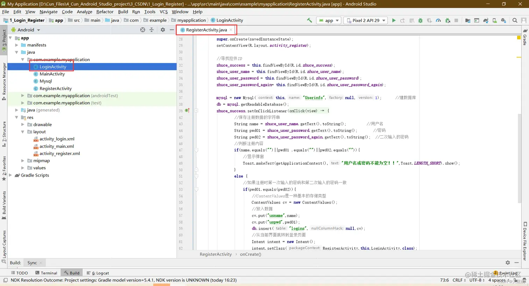Viewport: 529px width, 286px height.
Task: Open the Tools menu
Action: [x=150, y=12]
